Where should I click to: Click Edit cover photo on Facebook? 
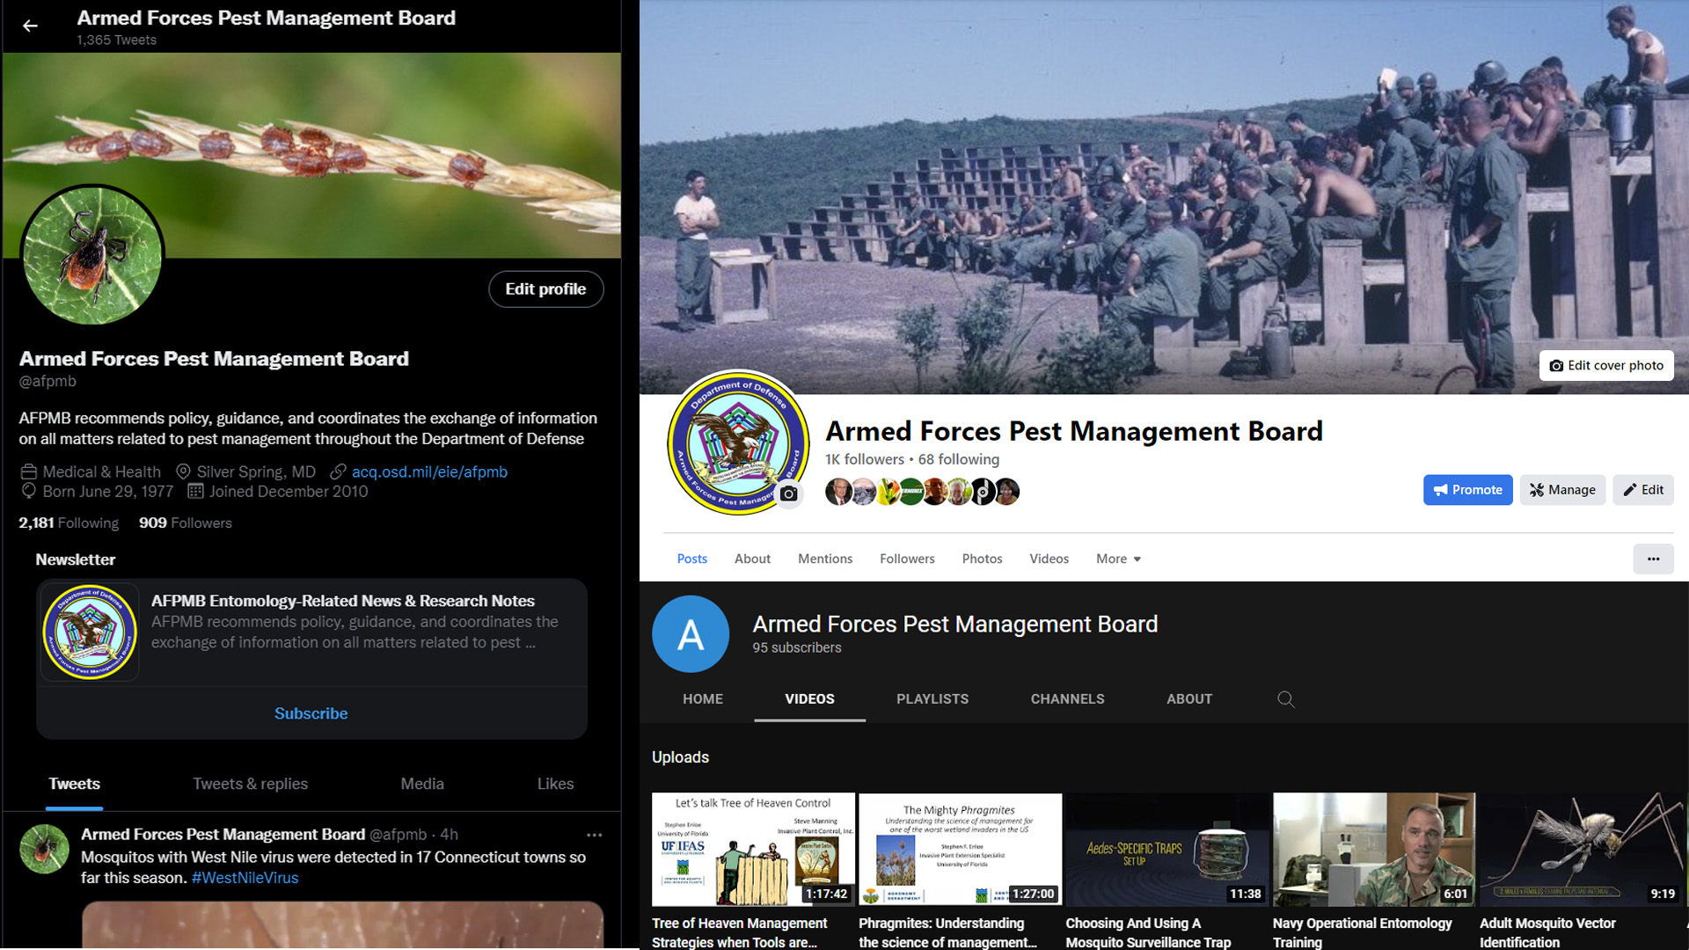[1606, 365]
